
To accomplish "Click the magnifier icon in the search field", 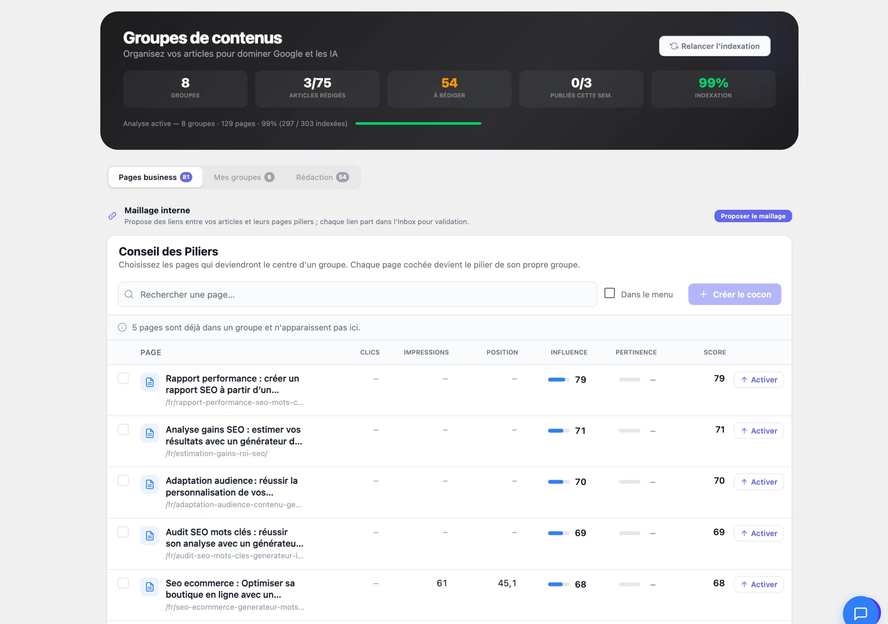I will 129,294.
